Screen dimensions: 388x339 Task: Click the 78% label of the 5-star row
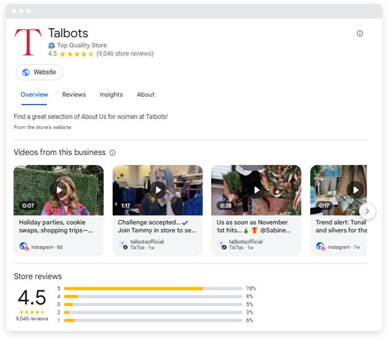(251, 289)
